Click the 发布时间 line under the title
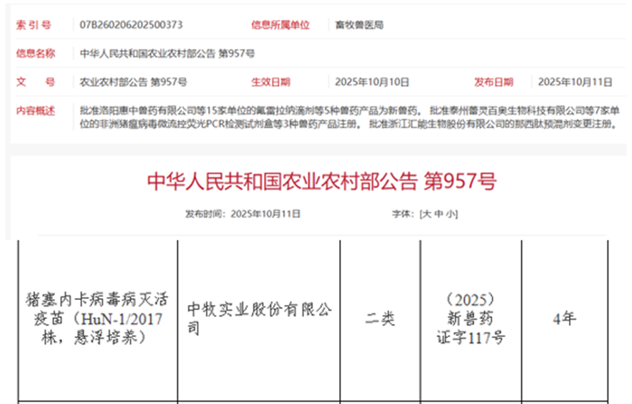The image size is (632, 404). click(243, 214)
